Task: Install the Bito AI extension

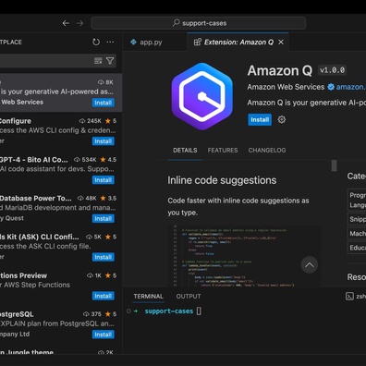Action: coord(104,180)
